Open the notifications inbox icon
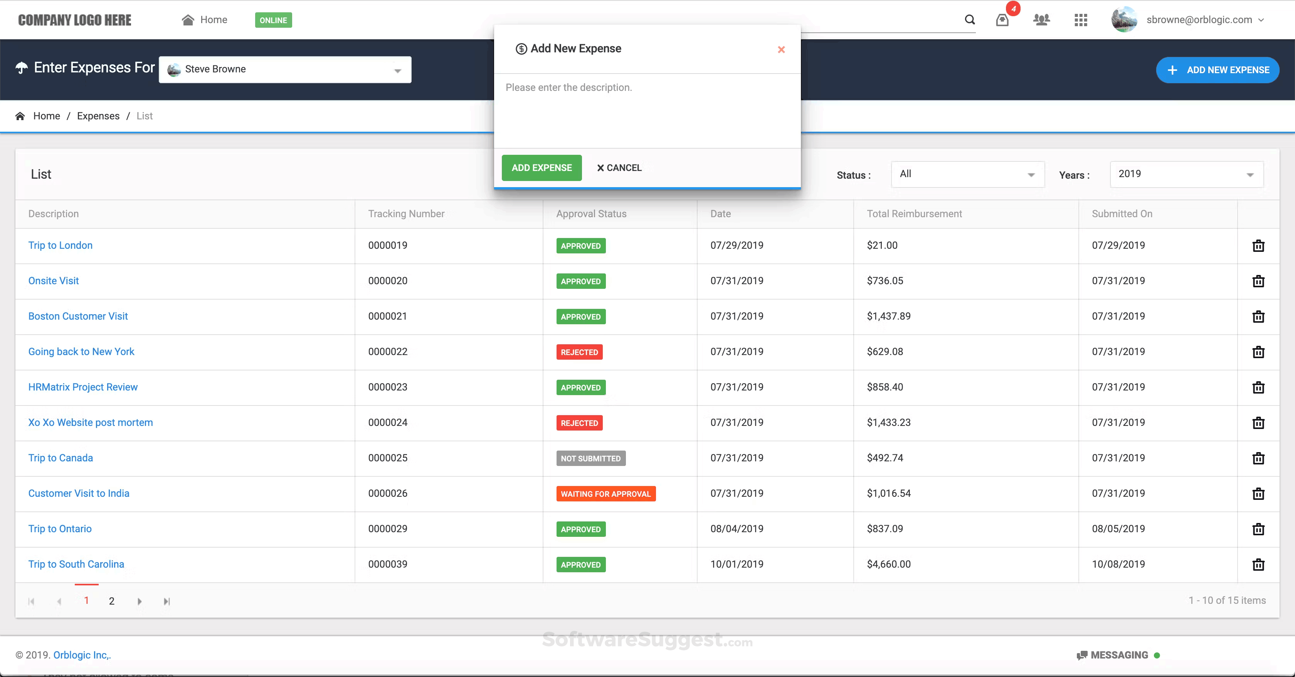 click(x=1002, y=20)
